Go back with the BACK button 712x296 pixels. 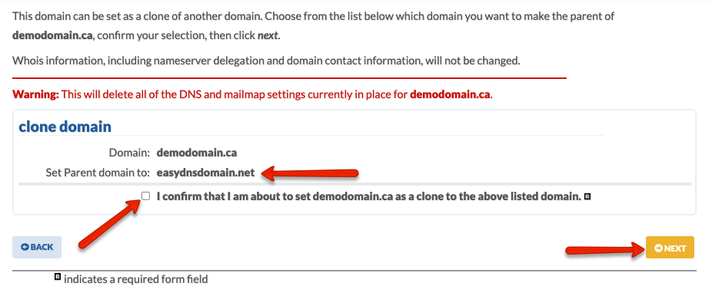click(37, 247)
